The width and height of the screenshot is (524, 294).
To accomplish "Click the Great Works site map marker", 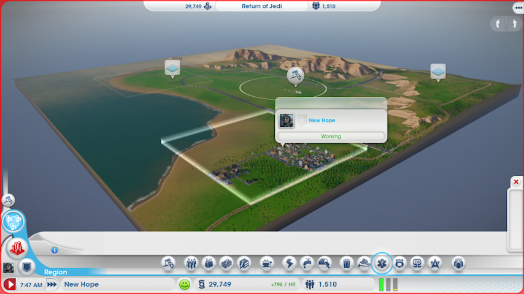I will click(295, 75).
